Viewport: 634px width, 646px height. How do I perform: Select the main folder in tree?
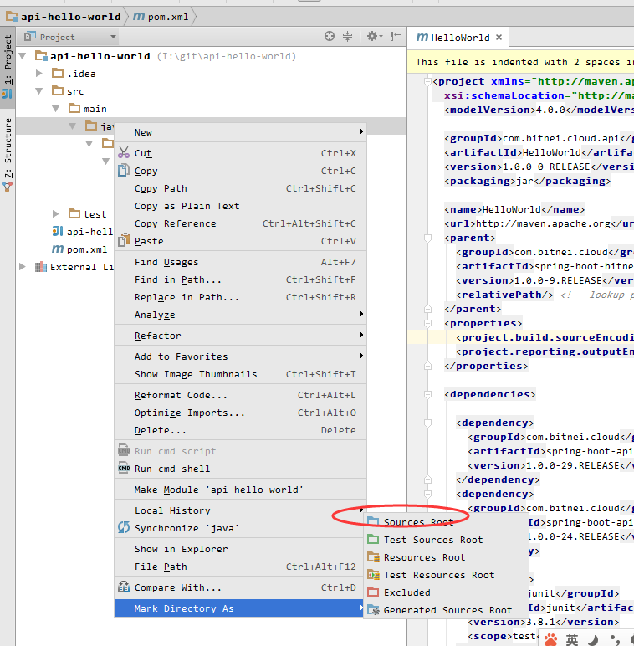pos(87,109)
